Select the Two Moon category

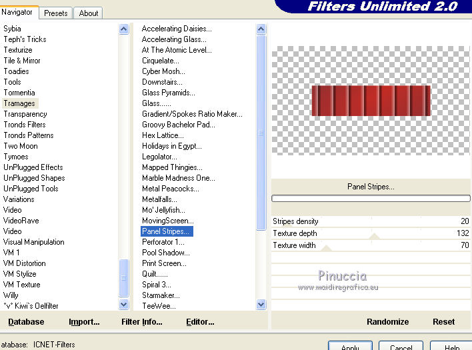[21, 146]
